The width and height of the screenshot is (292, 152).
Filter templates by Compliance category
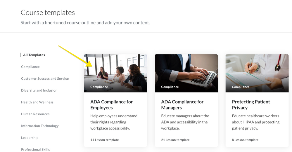click(x=30, y=67)
